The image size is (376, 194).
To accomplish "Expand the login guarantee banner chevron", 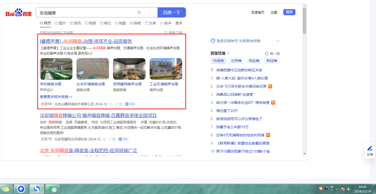I will [x=277, y=41].
